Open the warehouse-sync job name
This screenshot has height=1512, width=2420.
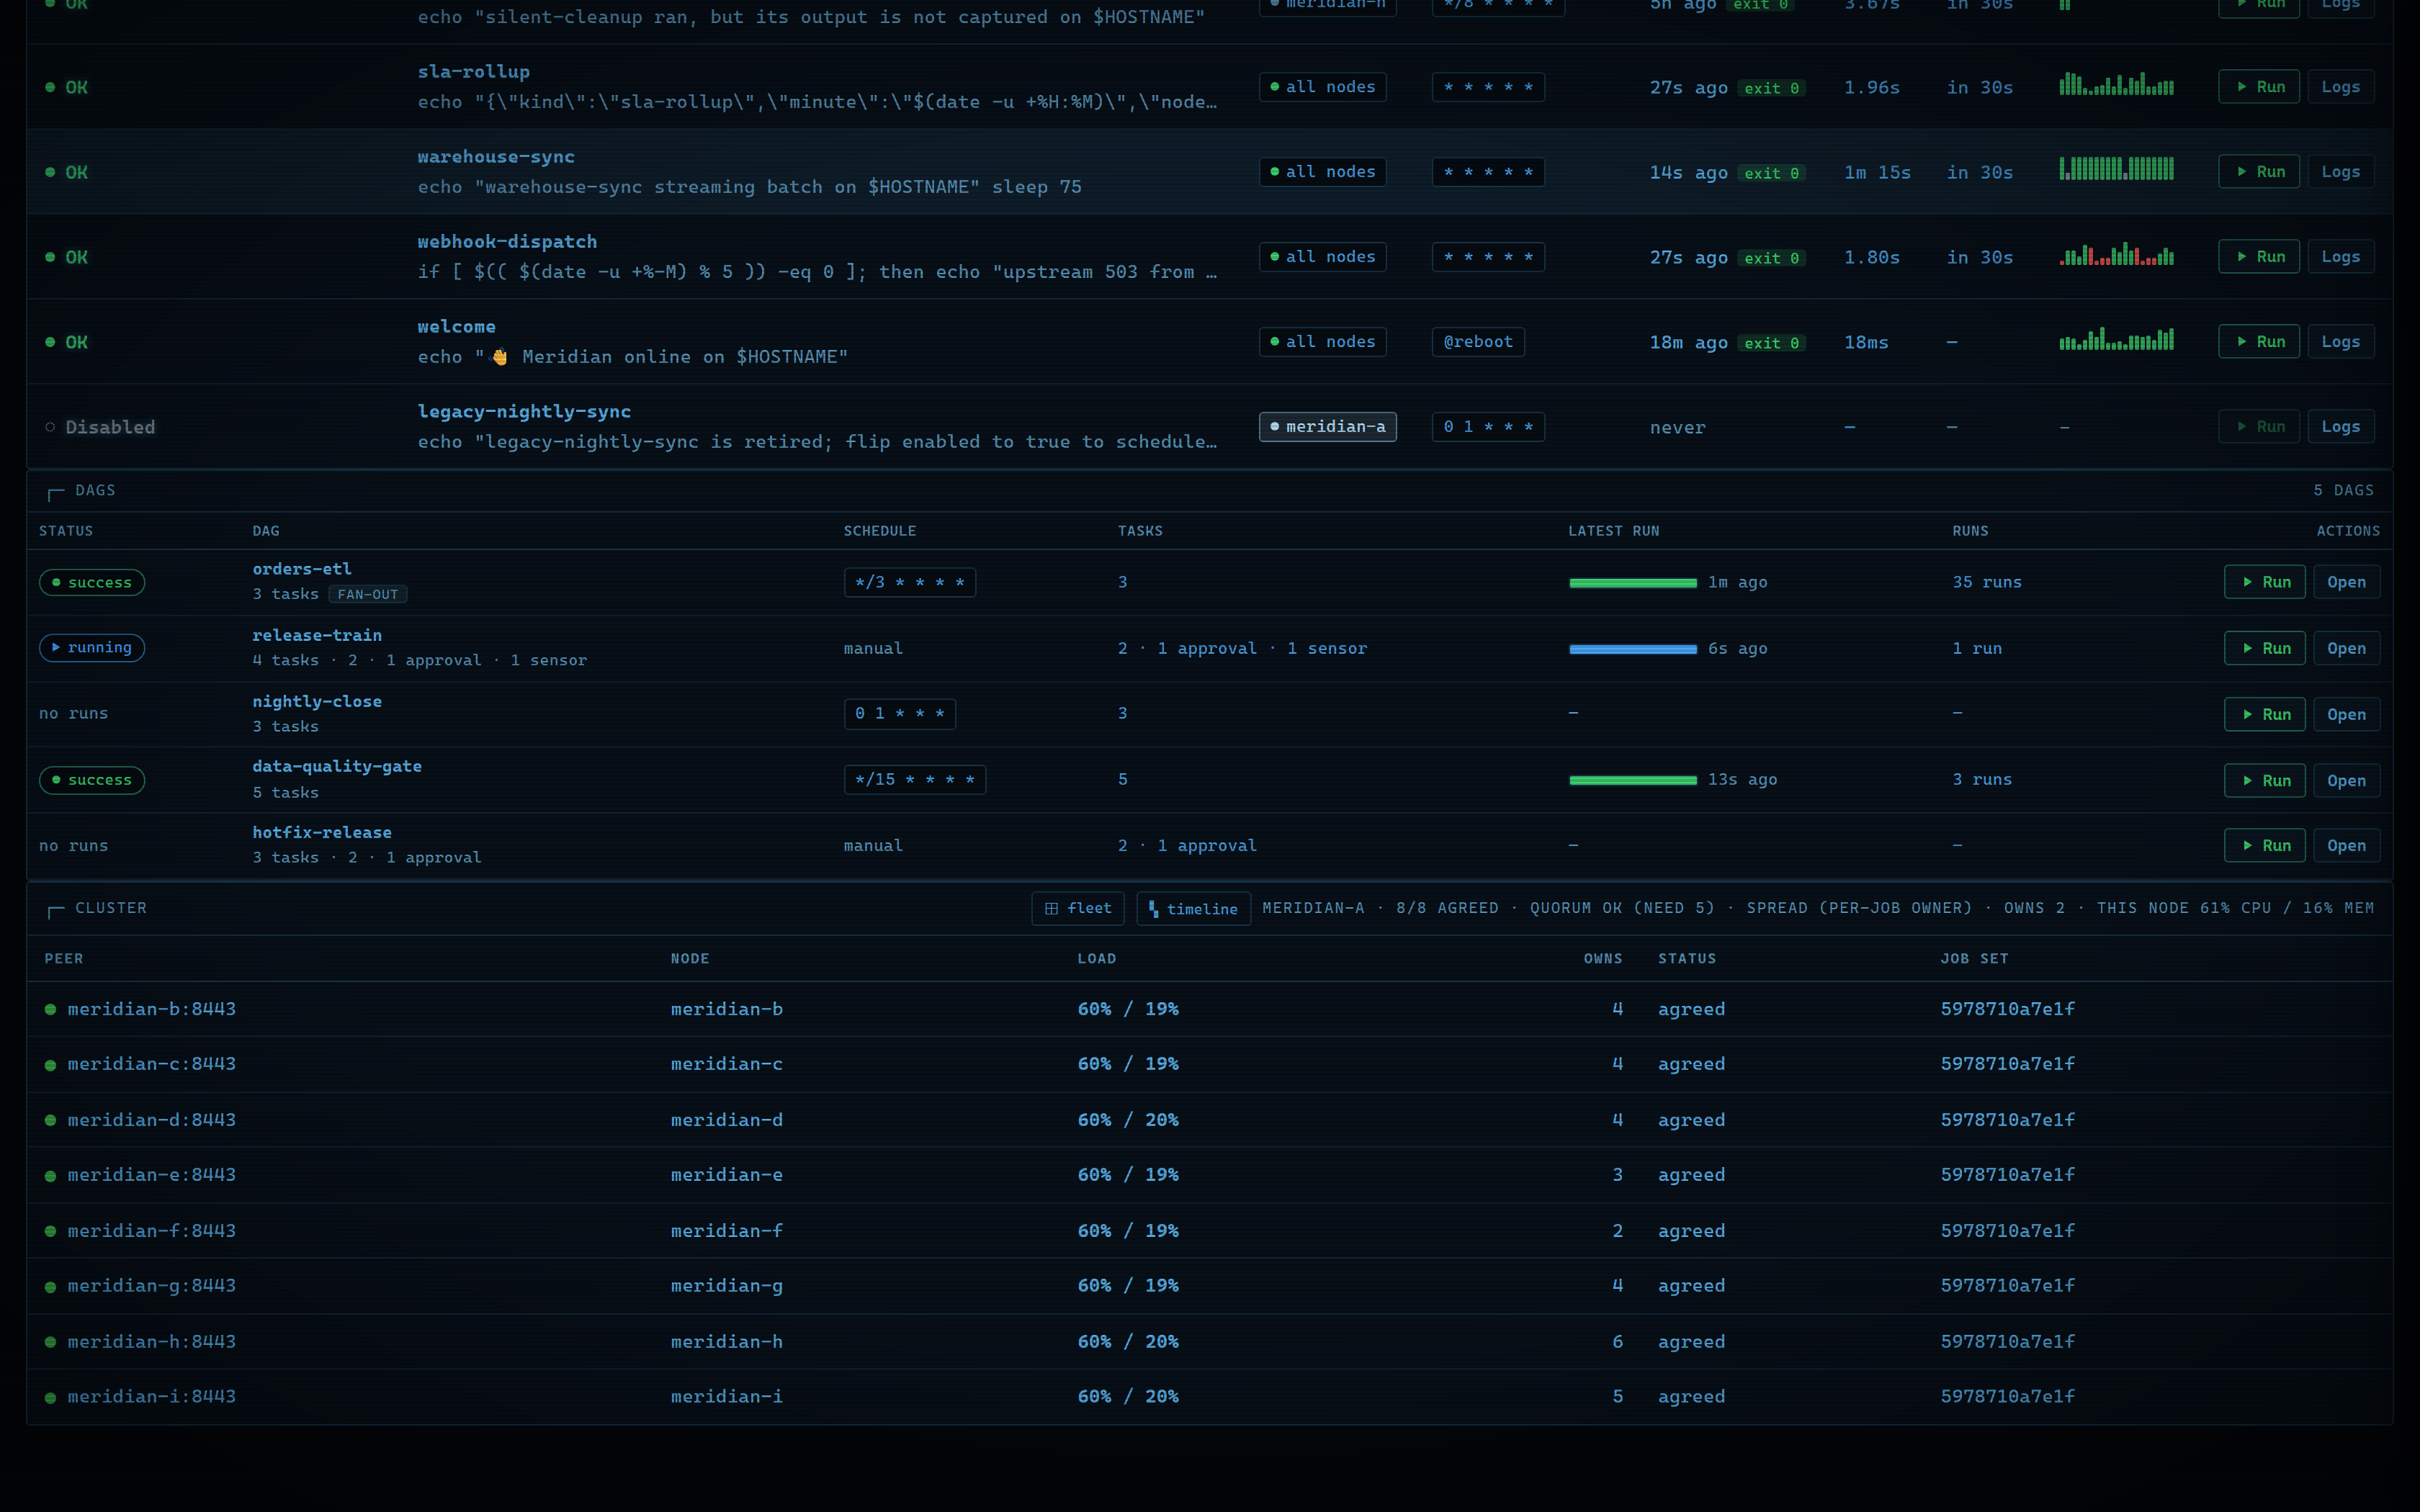point(496,157)
